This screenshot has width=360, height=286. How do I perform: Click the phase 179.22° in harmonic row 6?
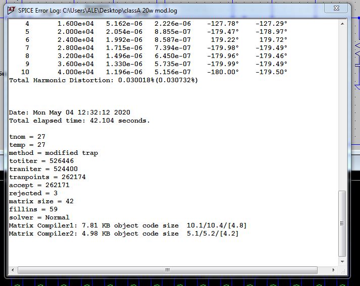[225, 40]
